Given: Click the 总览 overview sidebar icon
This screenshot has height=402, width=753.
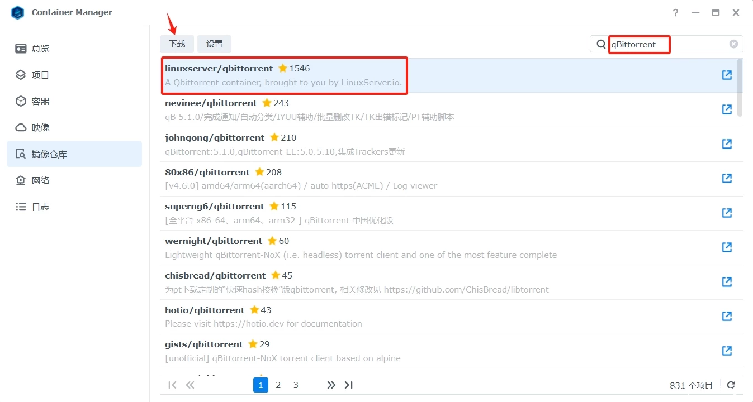Looking at the screenshot, I should click(x=21, y=49).
